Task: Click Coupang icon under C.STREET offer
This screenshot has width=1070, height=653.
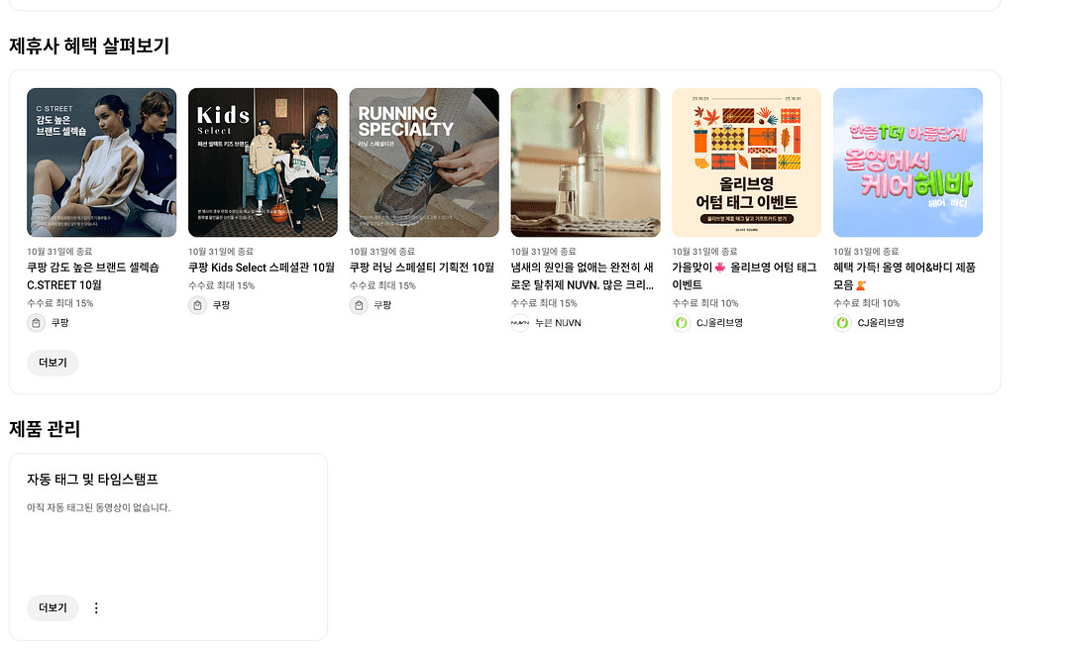Action: (37, 323)
